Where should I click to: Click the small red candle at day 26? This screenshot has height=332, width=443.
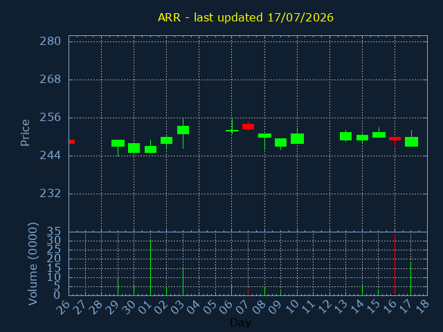click(72, 142)
